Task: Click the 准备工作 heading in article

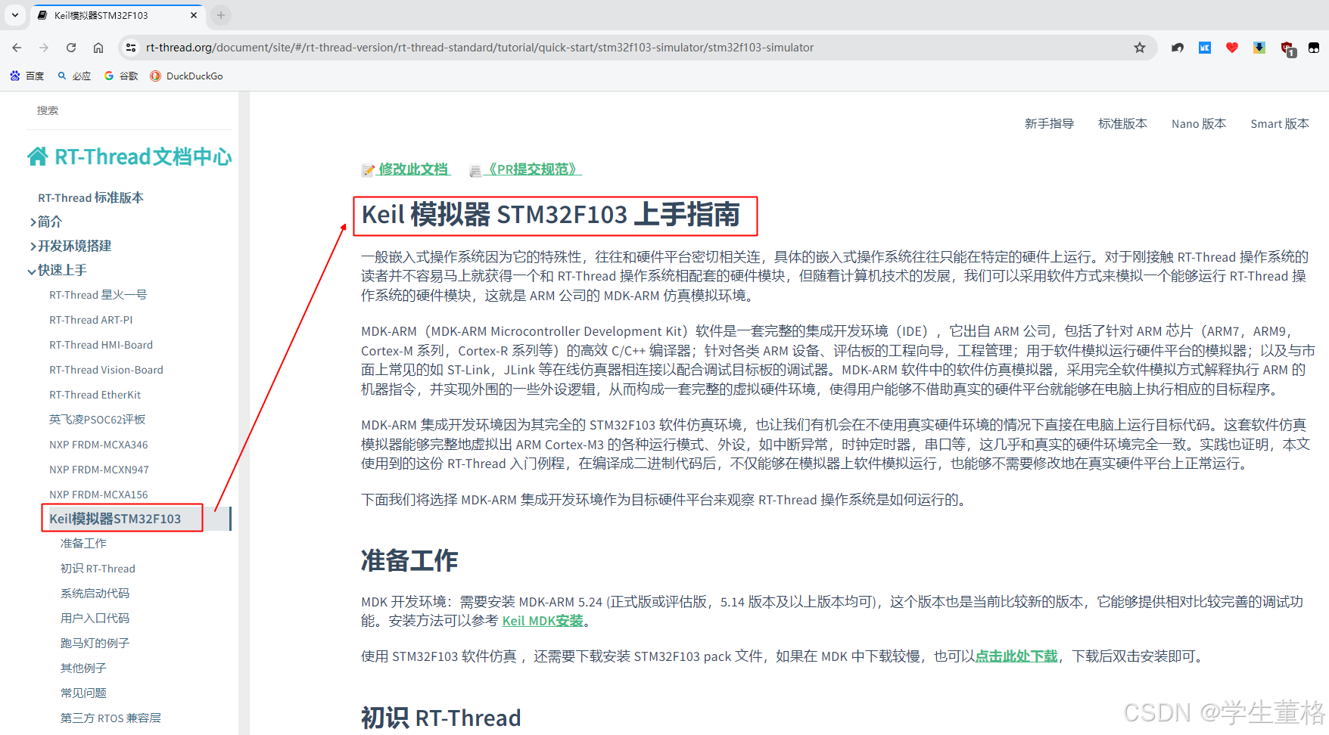Action: point(409,561)
